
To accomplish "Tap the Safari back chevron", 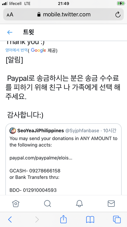I will pyautogui.click(x=10, y=220).
